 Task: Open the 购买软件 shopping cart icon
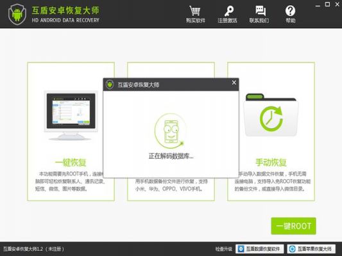(x=195, y=11)
